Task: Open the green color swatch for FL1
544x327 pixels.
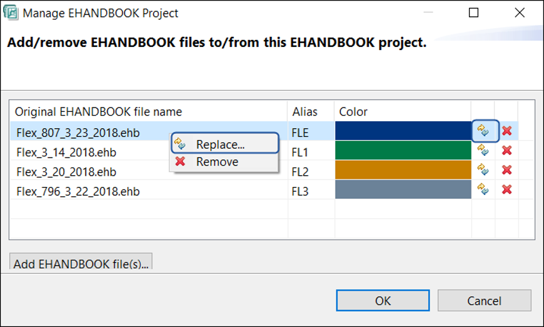Action: coord(403,150)
